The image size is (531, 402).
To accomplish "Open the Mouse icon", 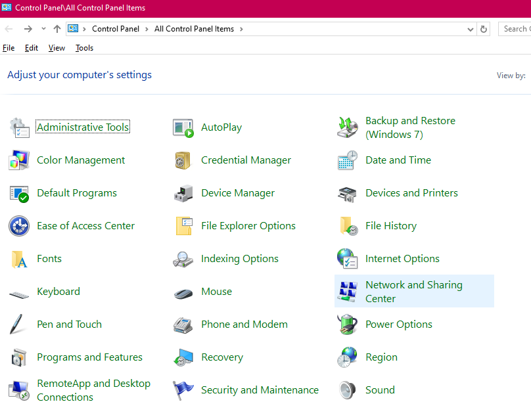I will pyautogui.click(x=183, y=294).
